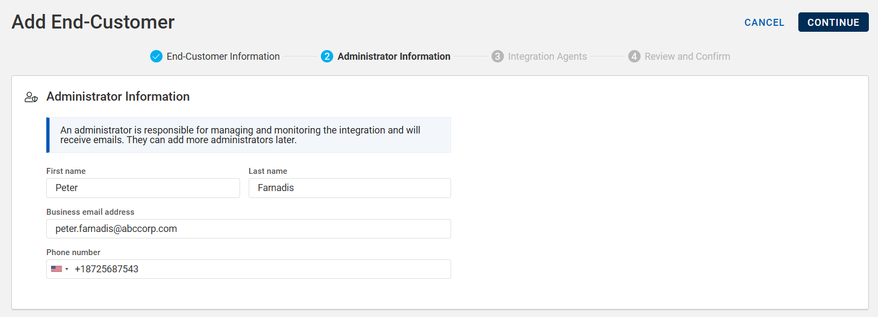The width and height of the screenshot is (878, 317).
Task: Select the Administrator Information step label
Action: [394, 57]
